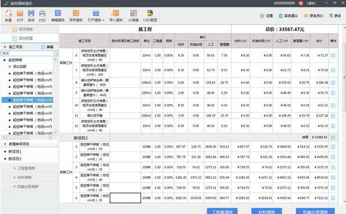
Task: Select the highlighted 起挖单干棕榈 tree row
Action: click(x=27, y=100)
